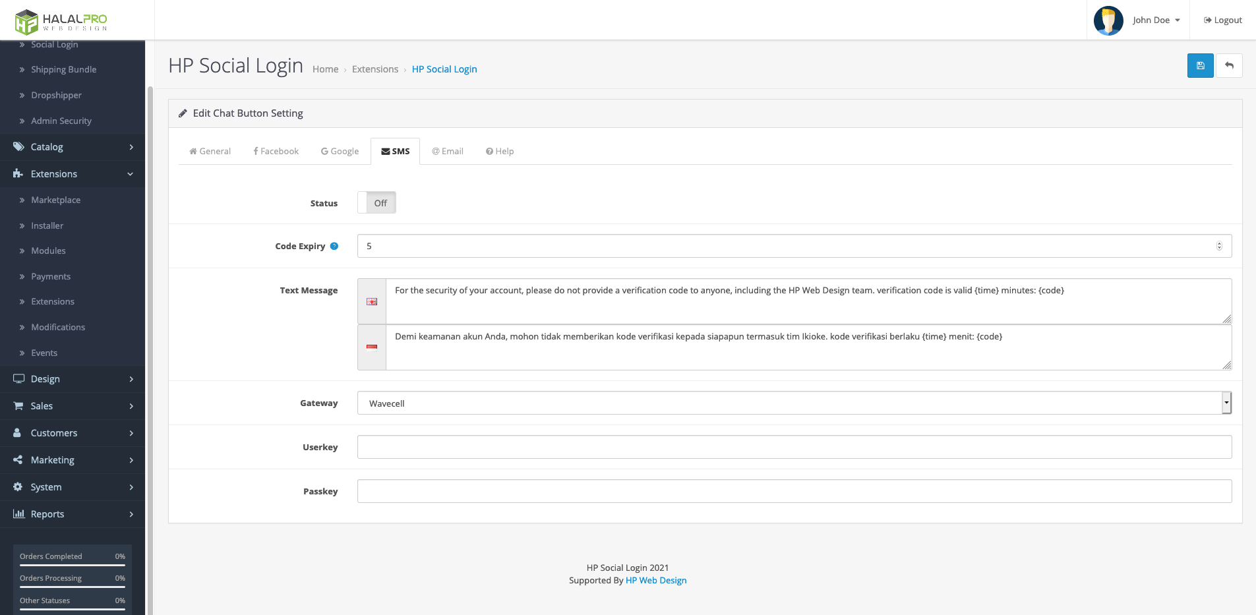Click the Logout link
Viewport: 1256px width, 615px height.
[x=1223, y=20]
